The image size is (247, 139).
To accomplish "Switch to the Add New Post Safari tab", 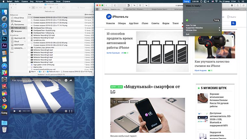I will (x=135, y=9).
